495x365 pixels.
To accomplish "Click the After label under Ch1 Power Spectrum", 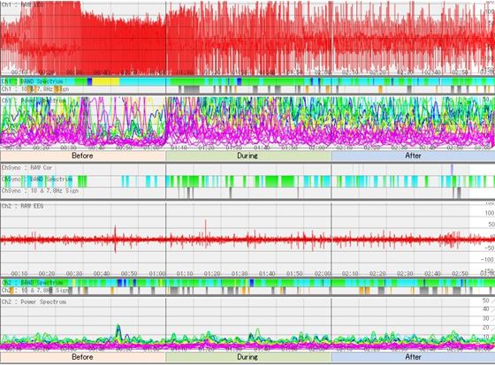I will click(413, 156).
